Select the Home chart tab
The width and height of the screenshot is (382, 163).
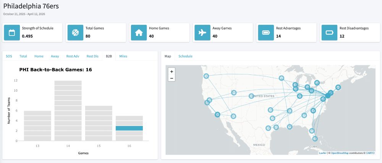39,56
